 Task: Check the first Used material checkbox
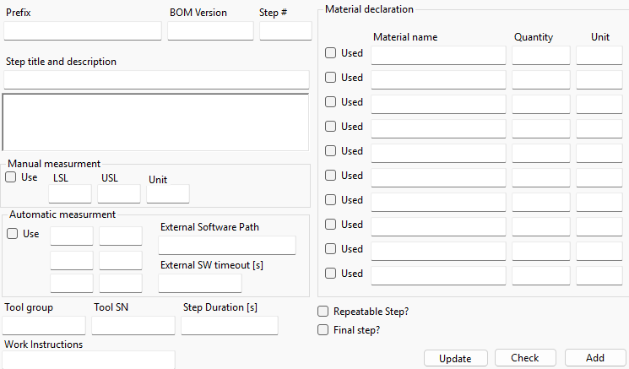coord(331,53)
